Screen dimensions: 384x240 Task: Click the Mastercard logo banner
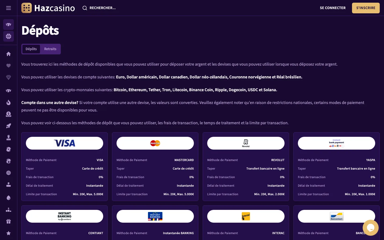pyautogui.click(x=155, y=143)
